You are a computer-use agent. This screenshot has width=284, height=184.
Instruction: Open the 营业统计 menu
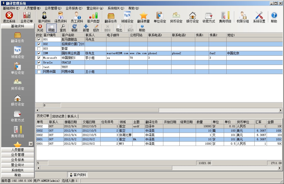click(95, 8)
